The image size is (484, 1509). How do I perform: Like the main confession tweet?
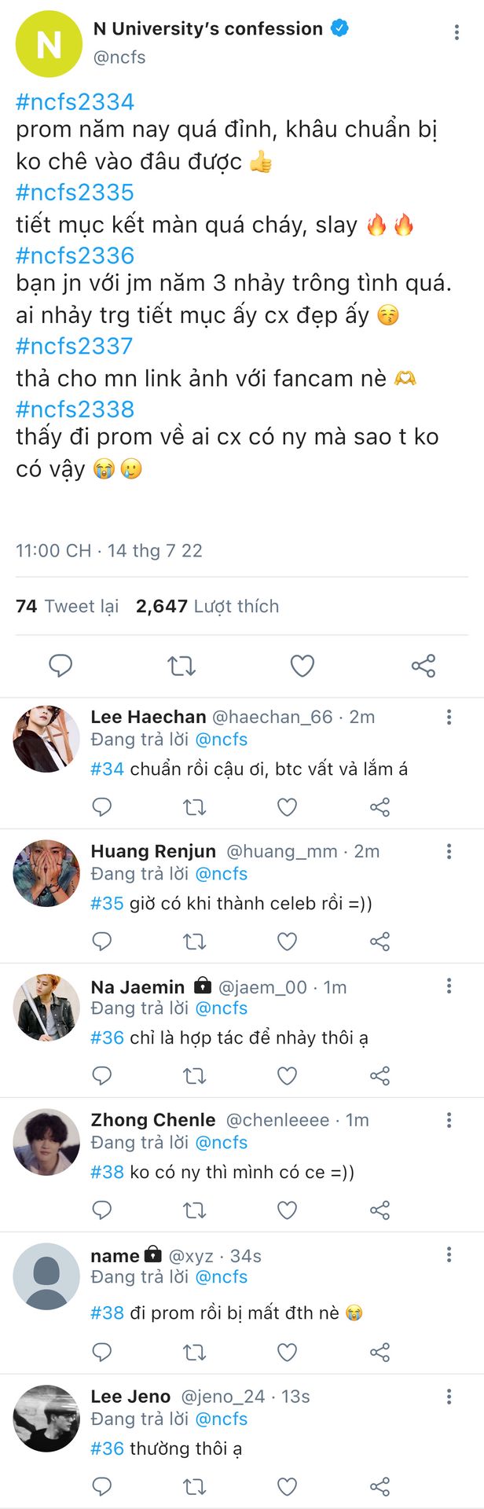(302, 666)
